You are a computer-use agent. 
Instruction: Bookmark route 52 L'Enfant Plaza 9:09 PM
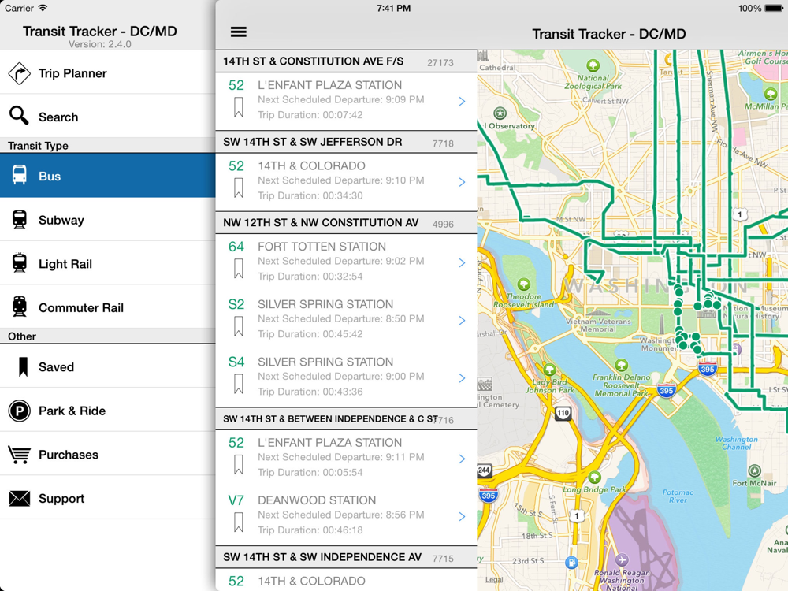point(238,107)
